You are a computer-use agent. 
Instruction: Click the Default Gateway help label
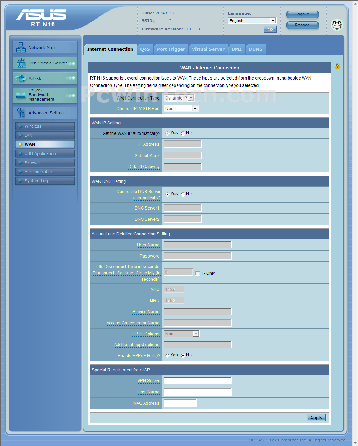(144, 167)
